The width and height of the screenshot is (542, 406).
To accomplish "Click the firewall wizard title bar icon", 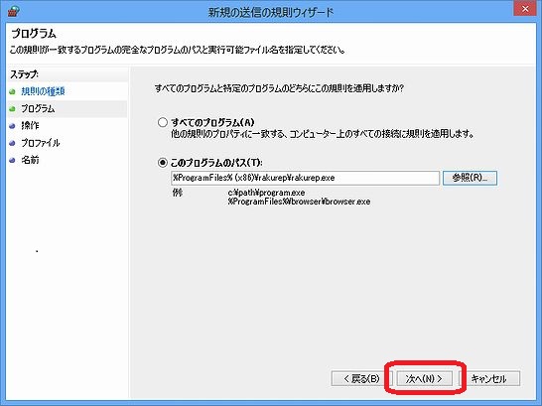I will [x=13, y=12].
